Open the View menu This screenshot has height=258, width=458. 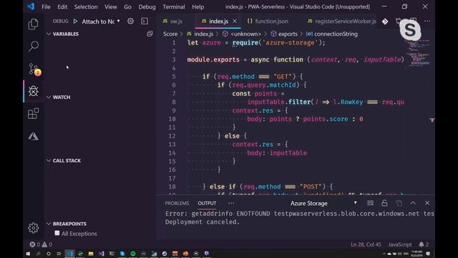pyautogui.click(x=111, y=6)
